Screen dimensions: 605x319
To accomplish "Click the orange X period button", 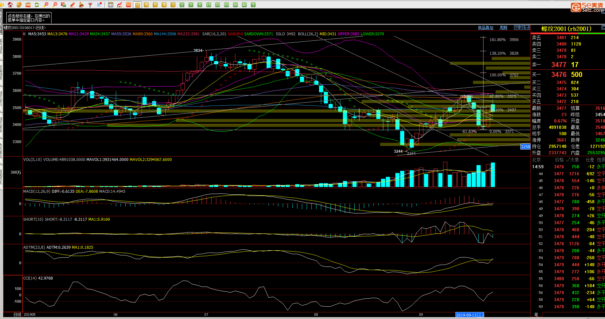I will click(173, 5).
